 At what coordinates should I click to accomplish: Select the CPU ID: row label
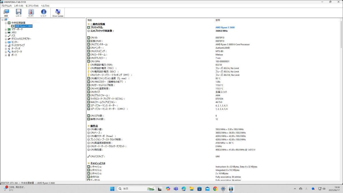[x=94, y=38]
